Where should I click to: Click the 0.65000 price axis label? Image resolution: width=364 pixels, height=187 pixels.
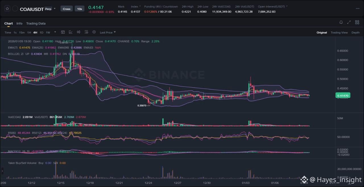(342, 51)
